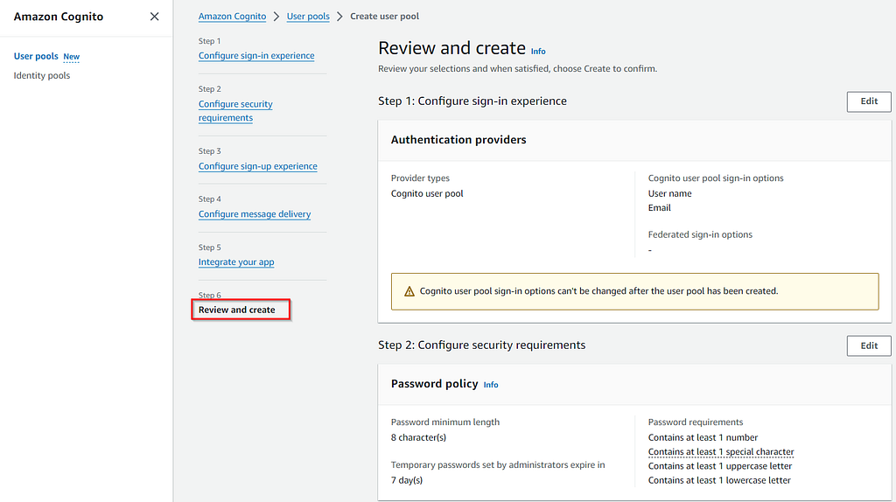Select the Review and create step

[x=236, y=310]
